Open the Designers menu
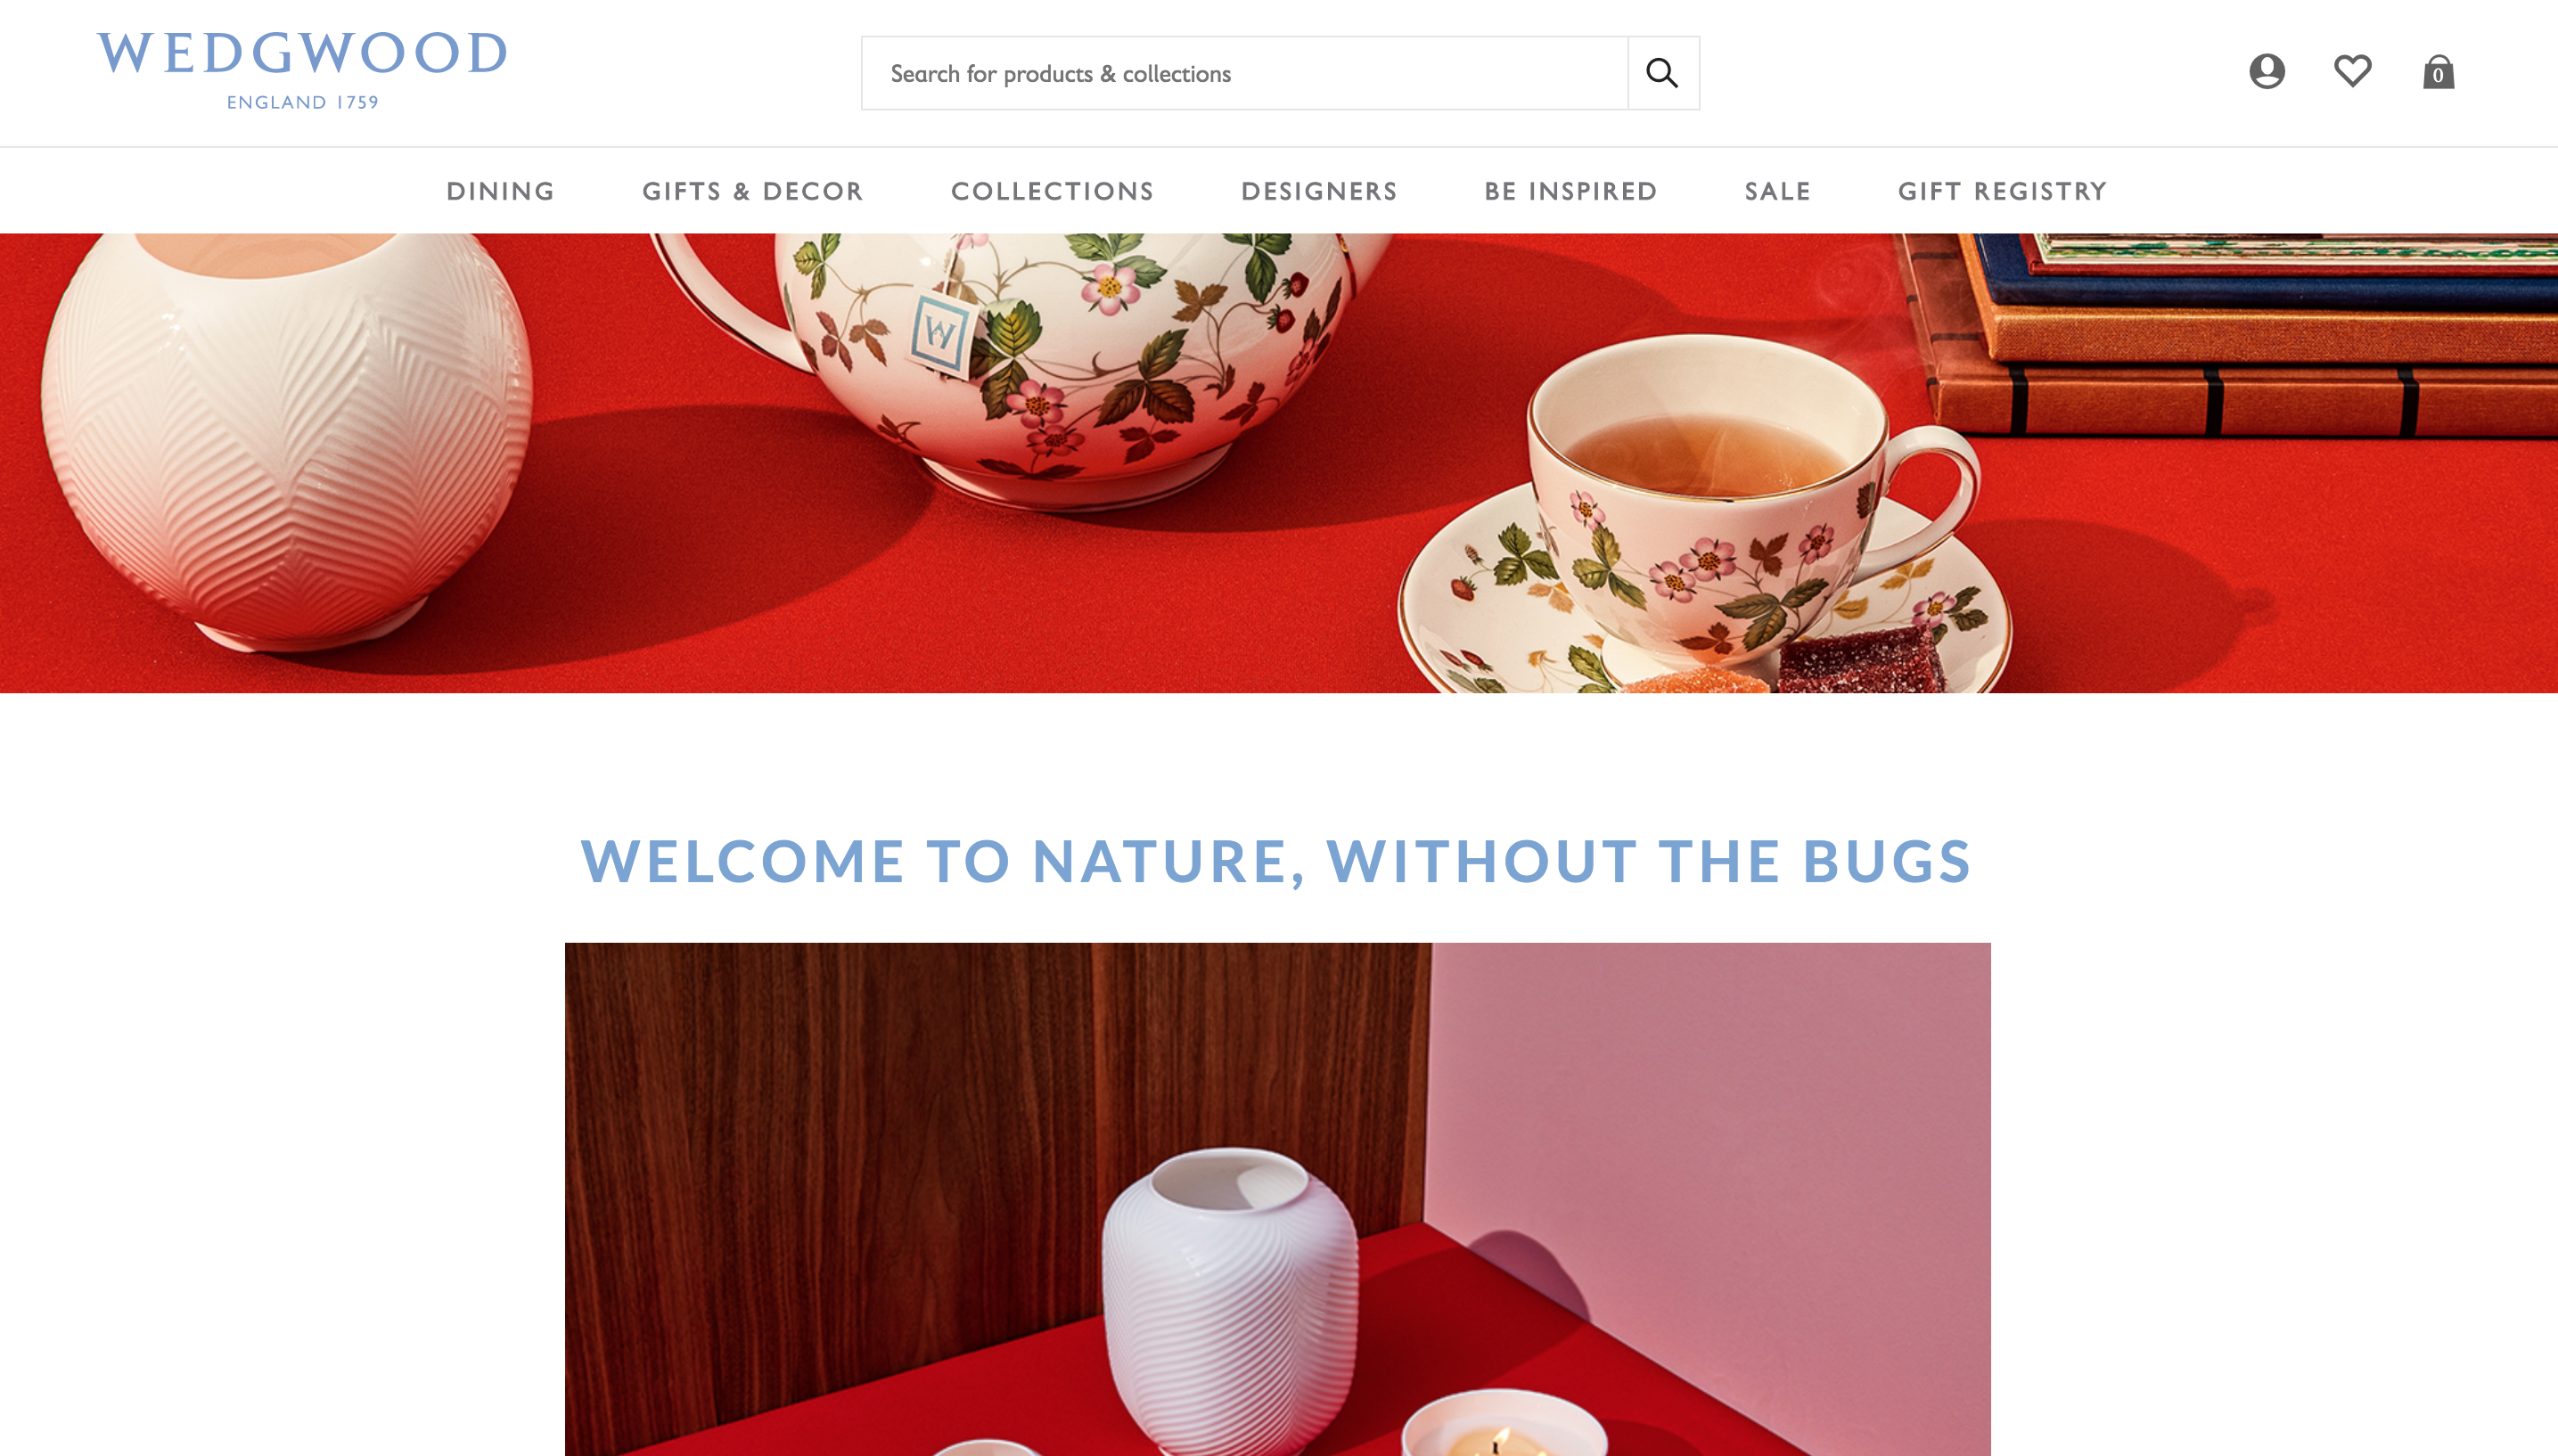2558x1456 pixels. tap(1319, 191)
